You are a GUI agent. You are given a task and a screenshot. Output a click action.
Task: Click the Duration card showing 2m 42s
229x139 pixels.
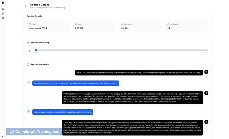tap(141, 26)
